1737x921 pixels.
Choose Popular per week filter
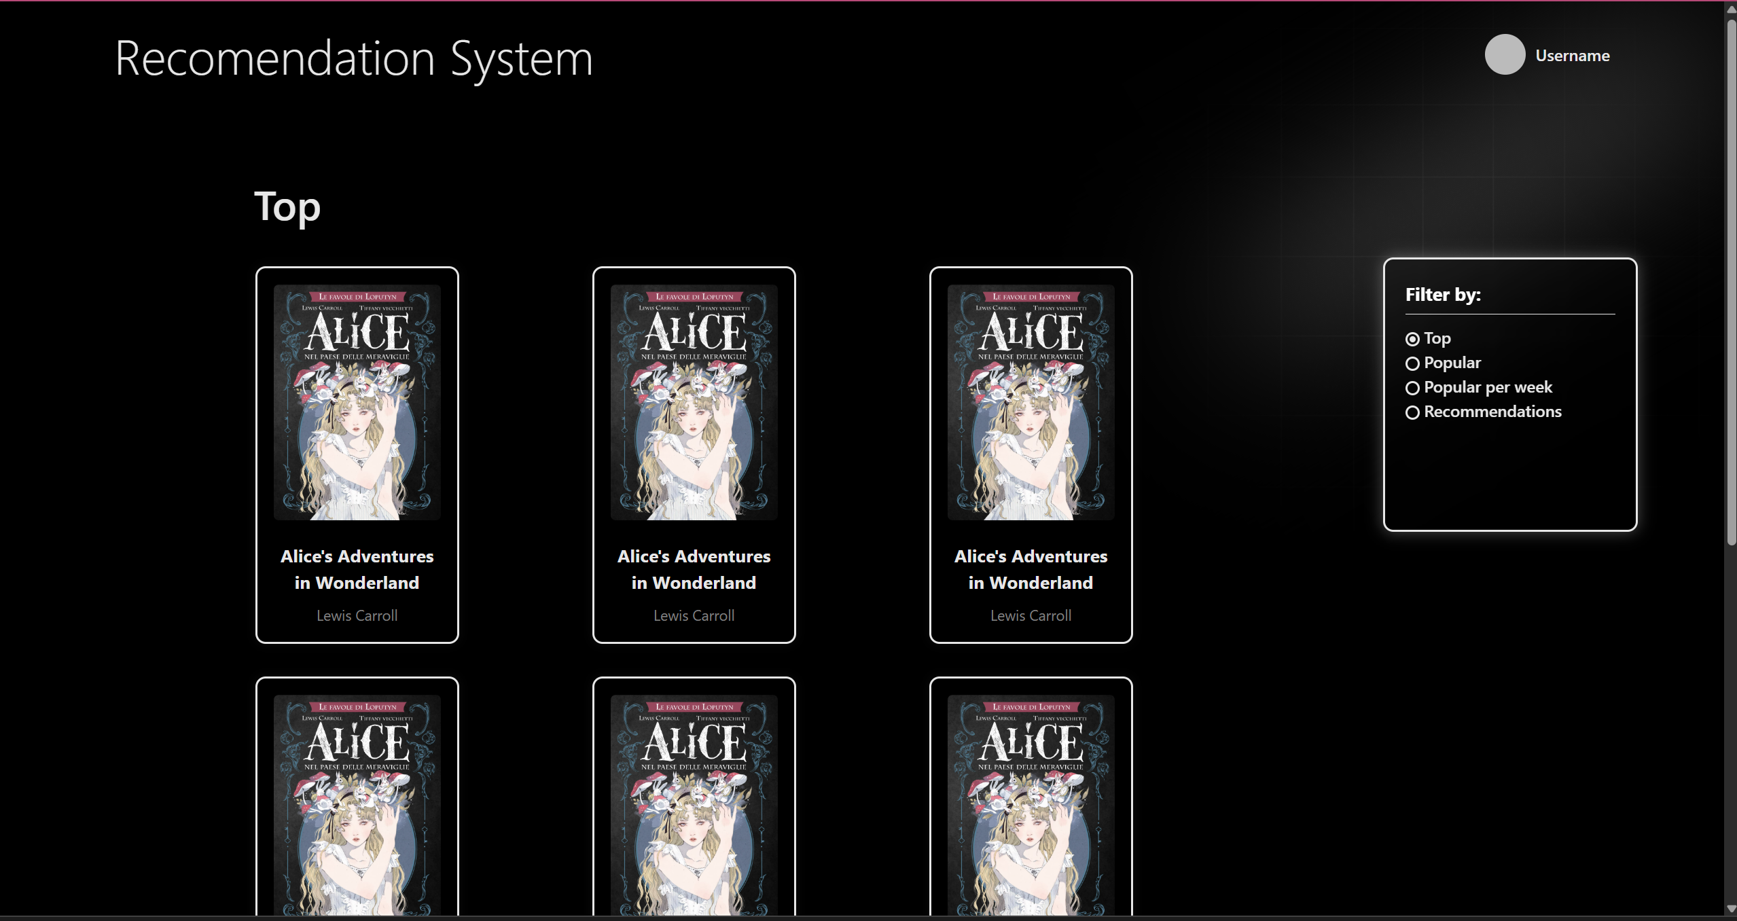coord(1412,388)
